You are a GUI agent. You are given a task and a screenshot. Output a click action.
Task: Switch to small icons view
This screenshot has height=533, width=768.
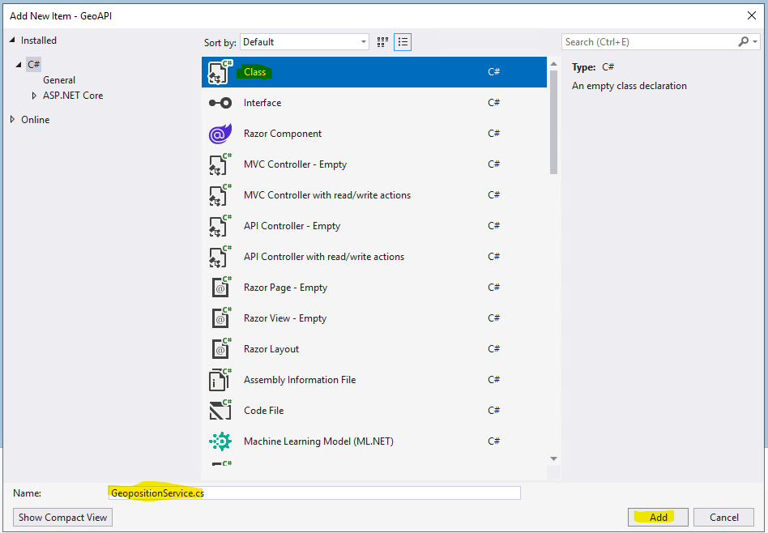tap(383, 42)
